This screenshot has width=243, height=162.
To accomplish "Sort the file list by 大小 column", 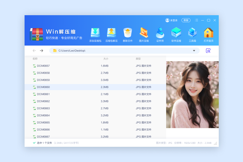I will (106, 59).
